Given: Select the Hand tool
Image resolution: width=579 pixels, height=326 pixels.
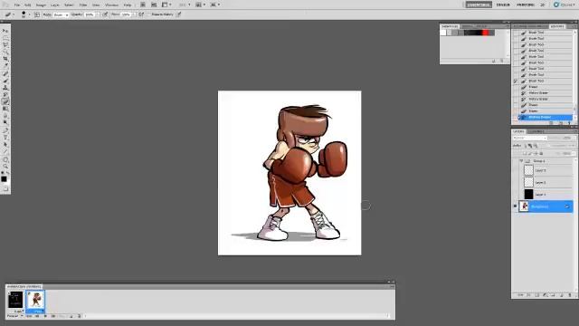Looking at the screenshot, I should tap(5, 160).
